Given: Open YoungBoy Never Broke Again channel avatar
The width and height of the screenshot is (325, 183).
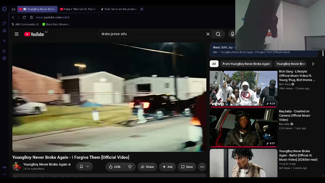Looking at the screenshot, I should [x=17, y=166].
